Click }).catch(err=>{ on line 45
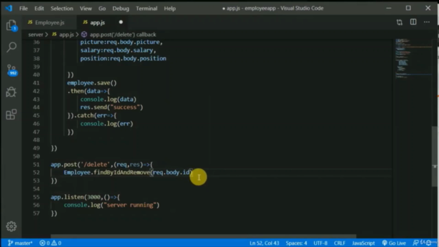Screen dimensions: 439x247 [x=91, y=116]
